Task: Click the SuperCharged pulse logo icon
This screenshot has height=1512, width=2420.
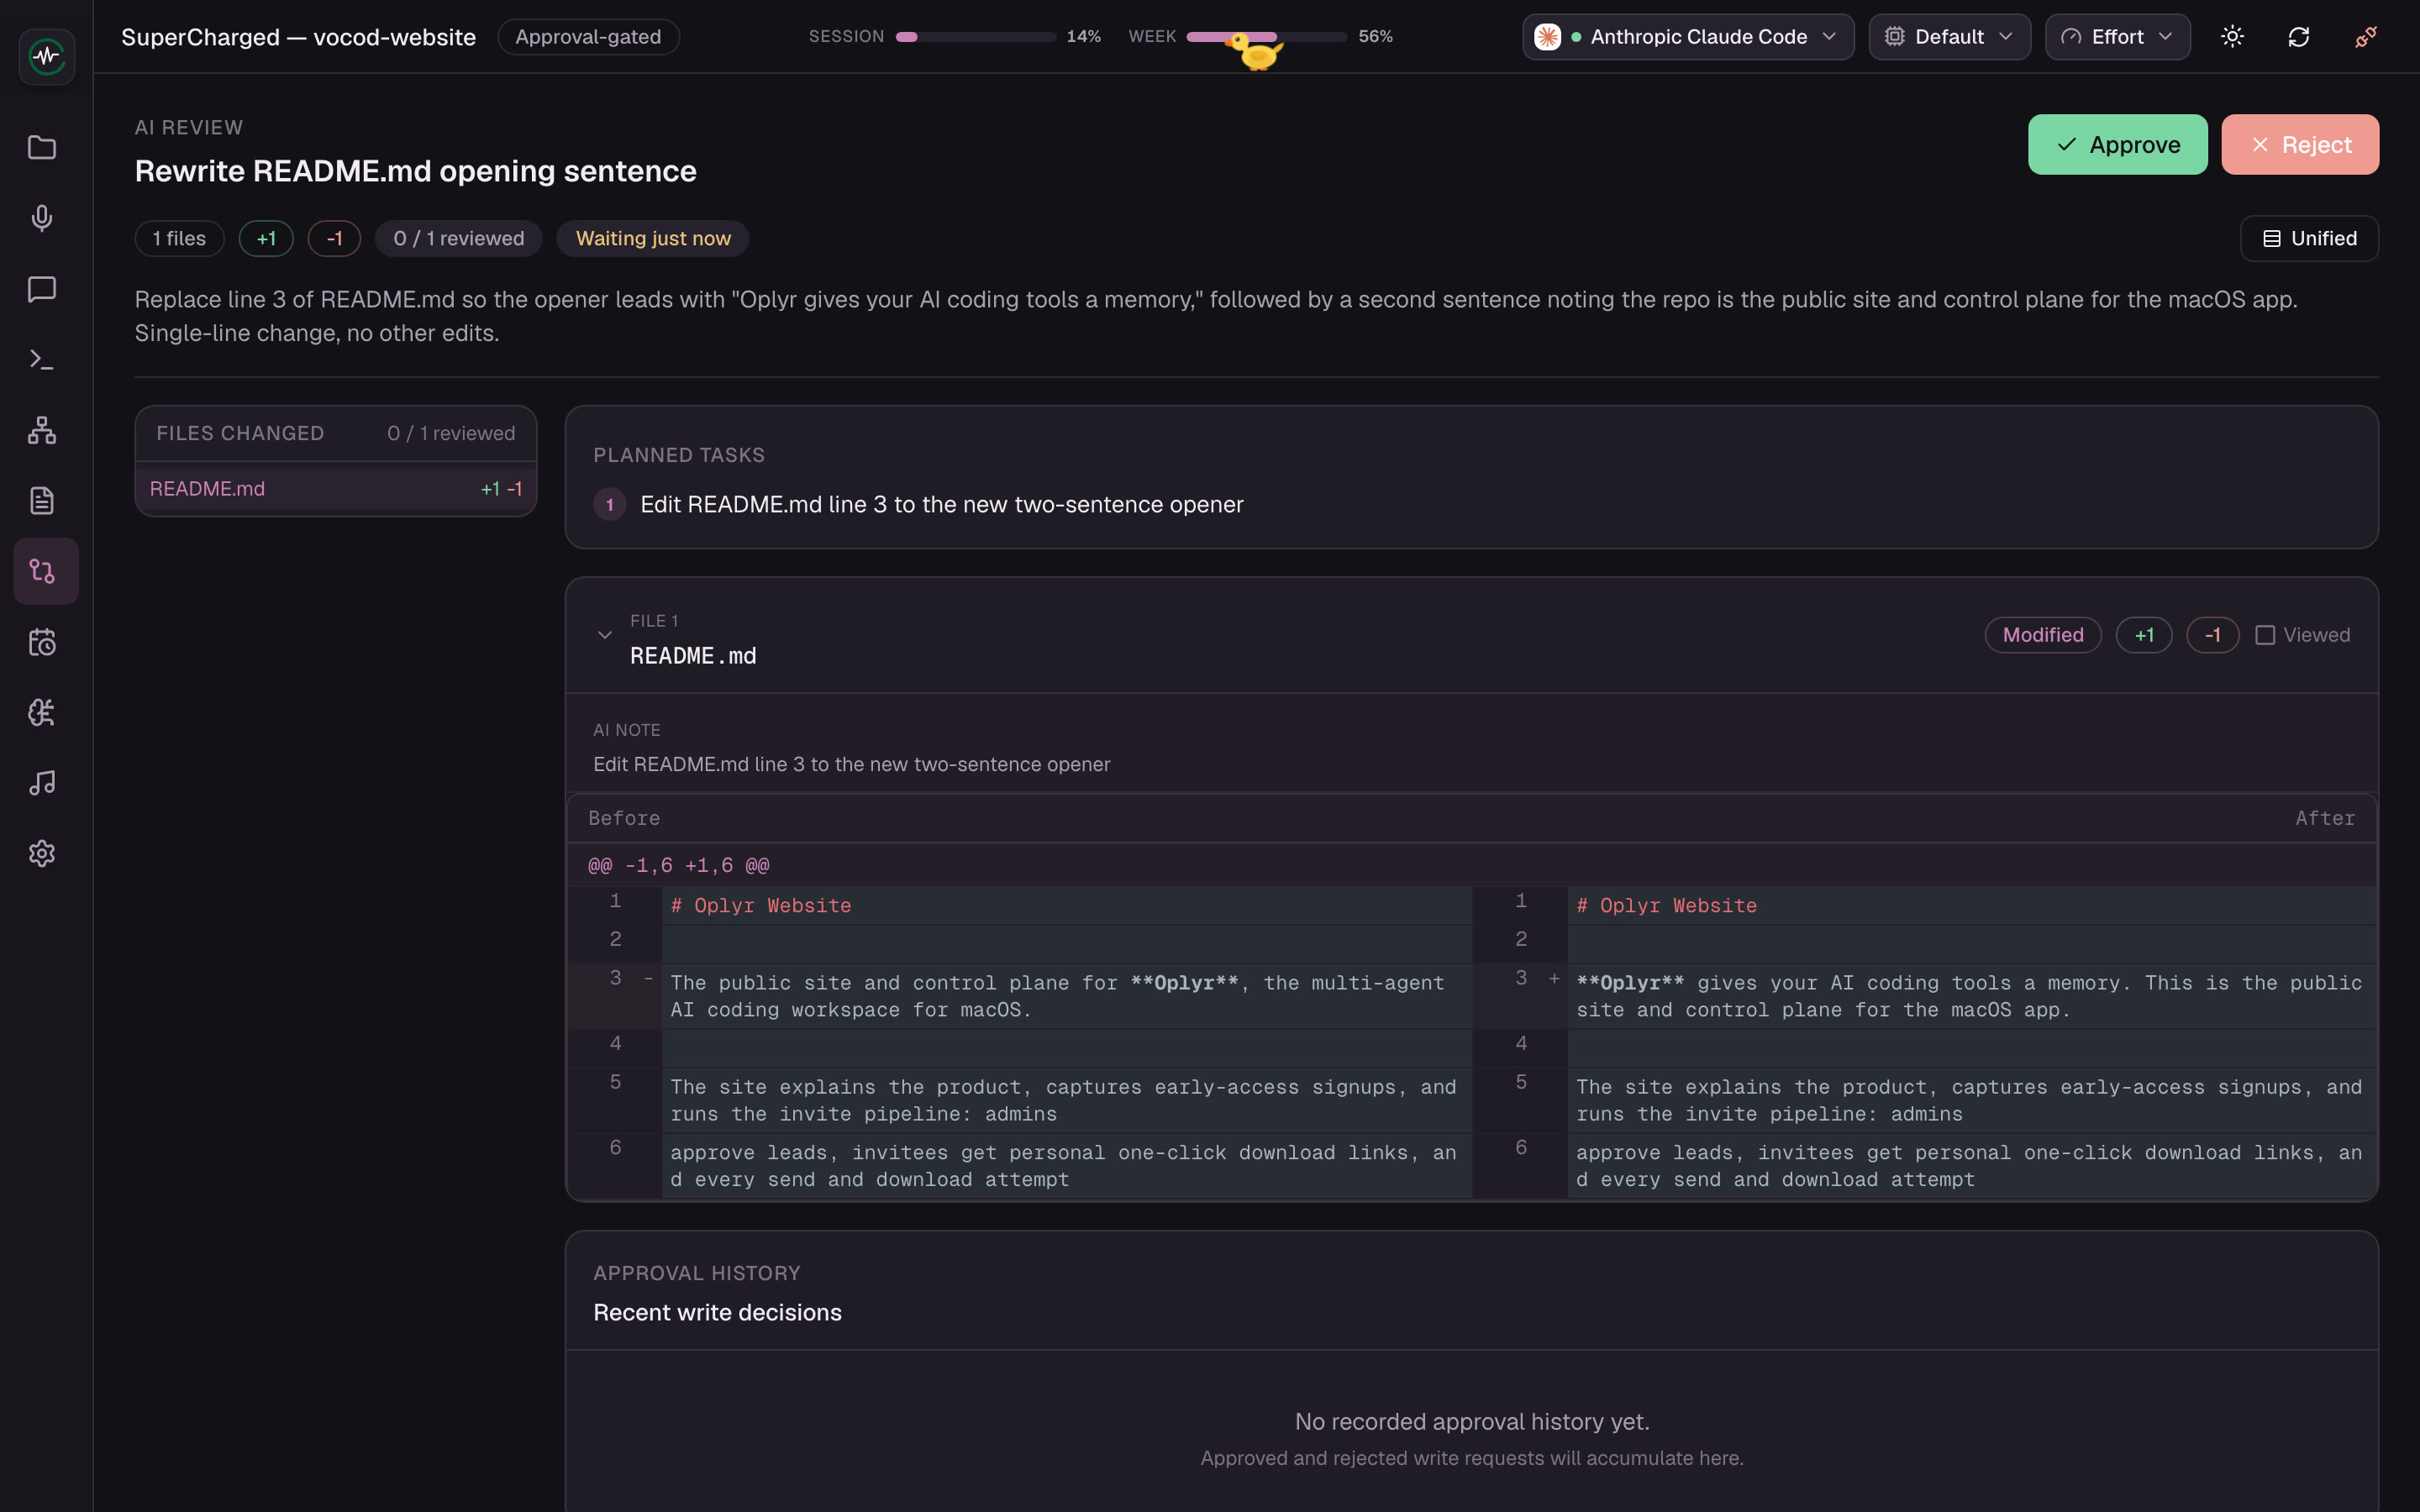Action: click(46, 57)
